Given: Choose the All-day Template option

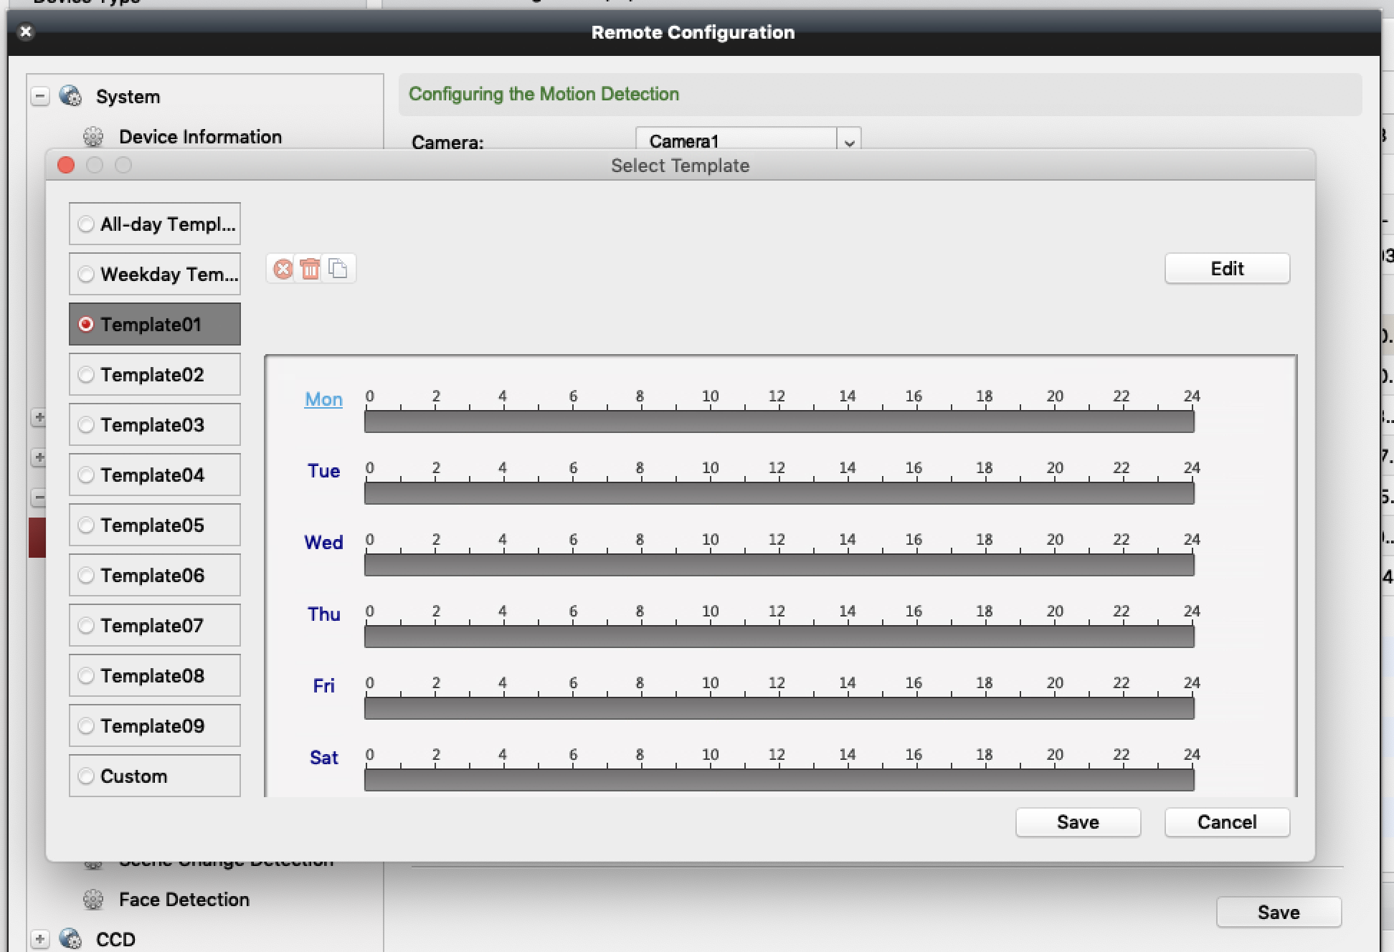Looking at the screenshot, I should (x=87, y=224).
